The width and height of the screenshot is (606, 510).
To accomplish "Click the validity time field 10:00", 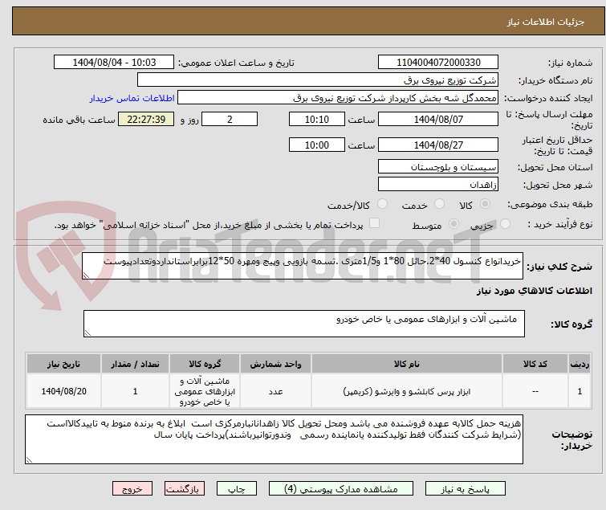I will (317, 145).
